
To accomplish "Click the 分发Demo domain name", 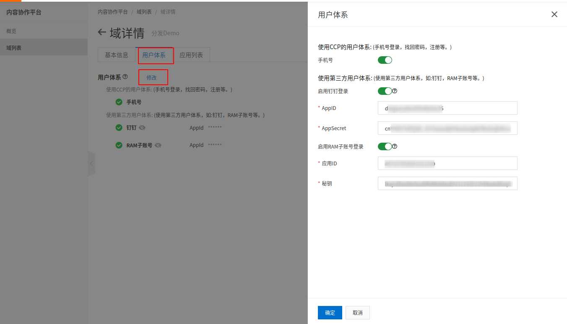I will pyautogui.click(x=165, y=33).
